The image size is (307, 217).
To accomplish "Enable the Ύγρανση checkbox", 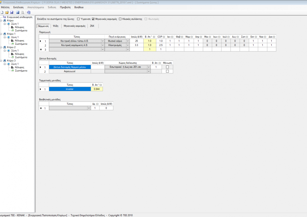I will (x=78, y=19).
